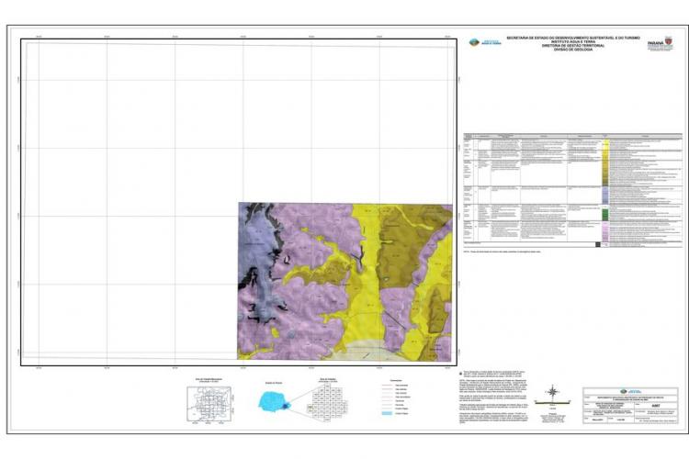The image size is (689, 459).
Task: Click the Instituto Água e Terra logo in header
Action: 485,42
